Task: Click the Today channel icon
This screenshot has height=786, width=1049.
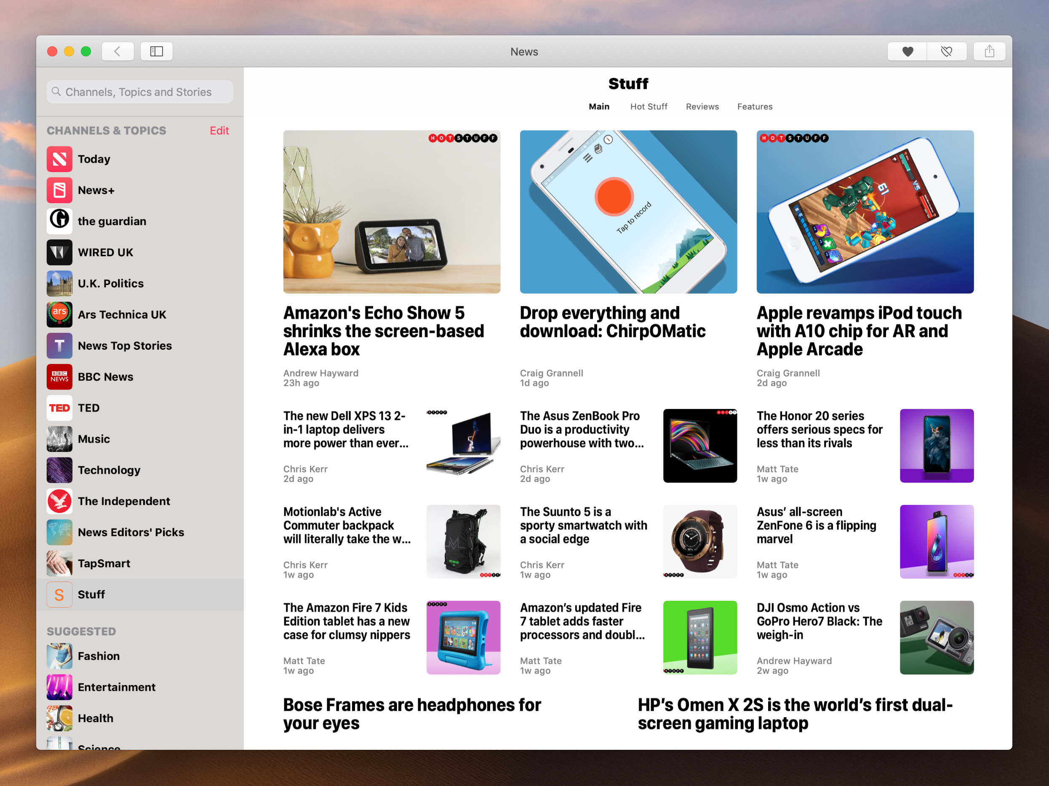Action: tap(59, 159)
